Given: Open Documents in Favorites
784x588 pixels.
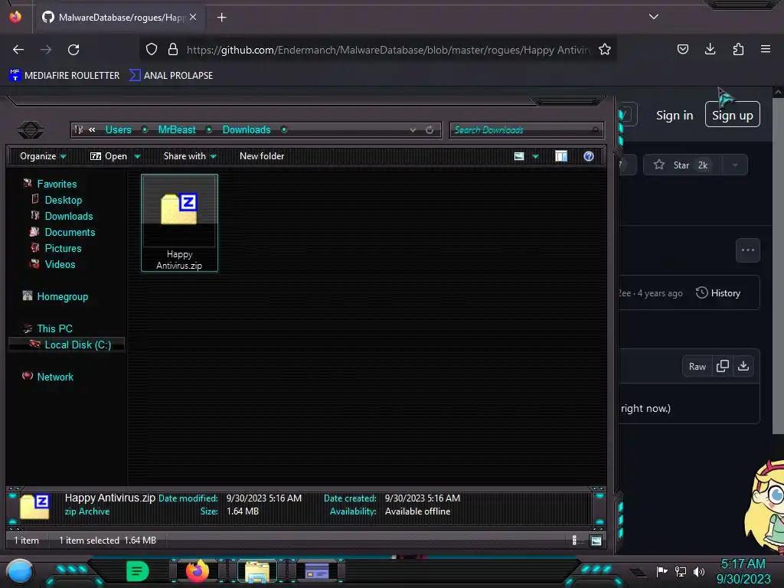Looking at the screenshot, I should [70, 232].
